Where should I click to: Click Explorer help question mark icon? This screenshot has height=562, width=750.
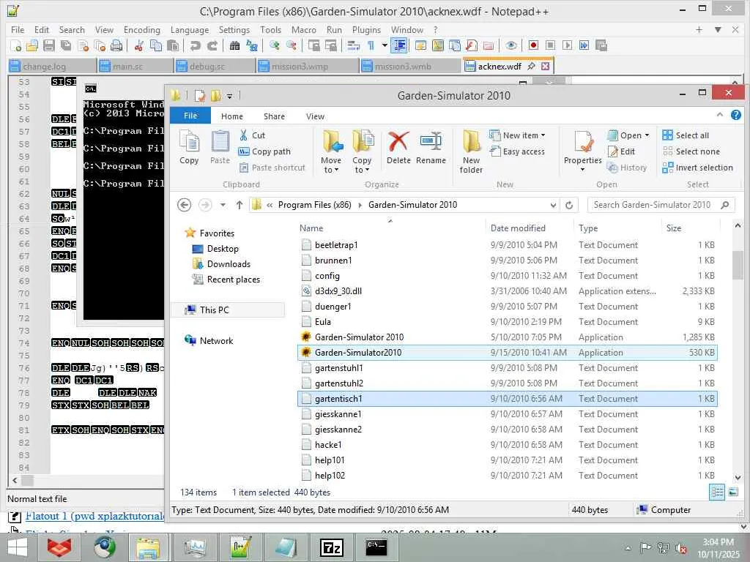(x=736, y=115)
